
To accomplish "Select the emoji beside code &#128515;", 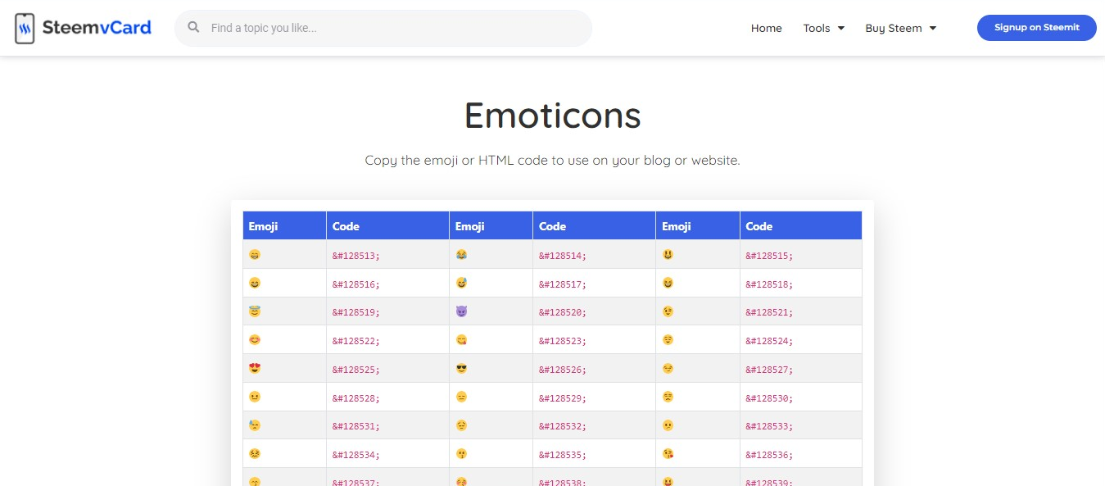I will pos(668,255).
